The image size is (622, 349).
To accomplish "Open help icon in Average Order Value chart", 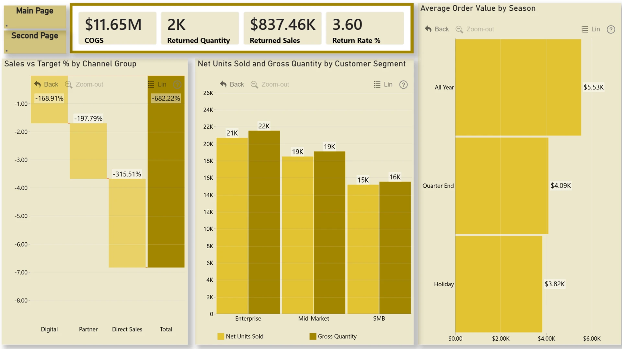I will (x=611, y=30).
